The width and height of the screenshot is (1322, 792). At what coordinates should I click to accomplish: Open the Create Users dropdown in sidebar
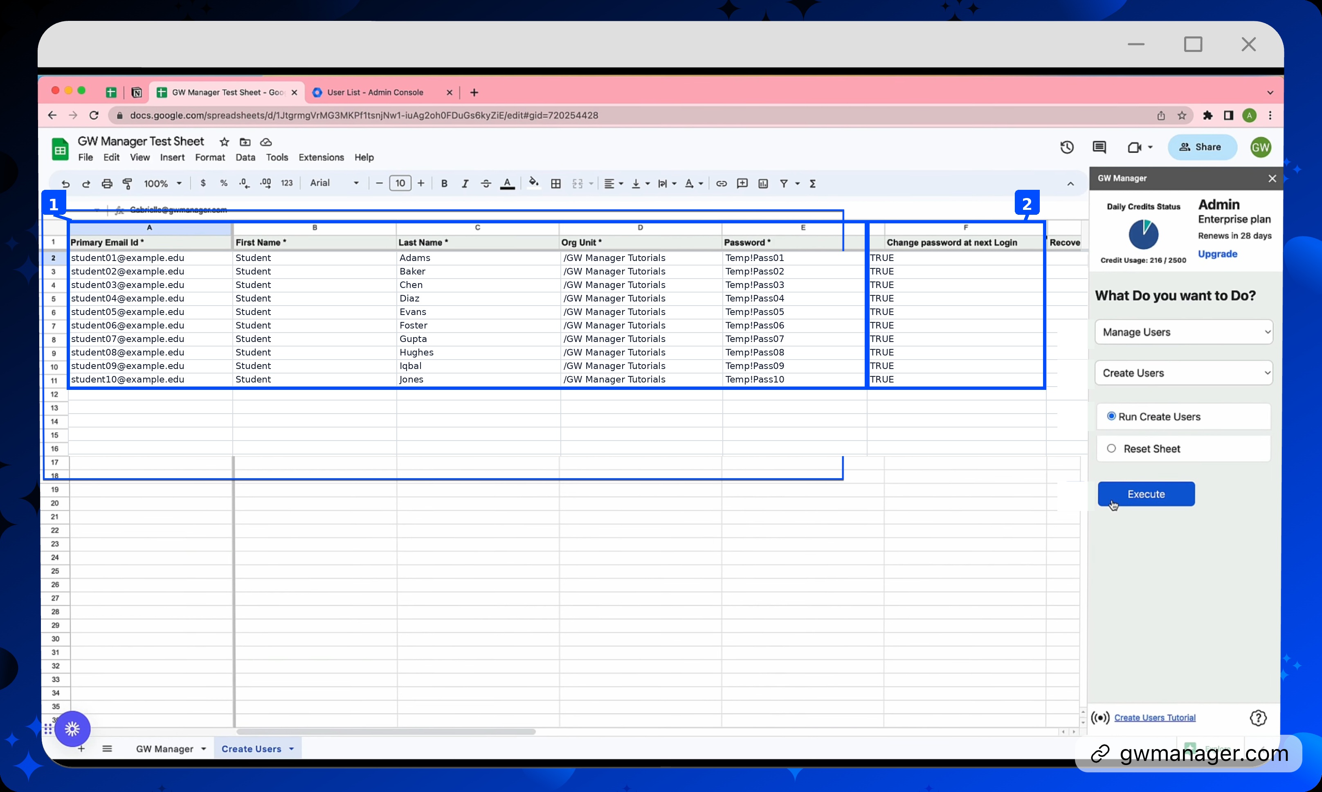pos(1183,373)
